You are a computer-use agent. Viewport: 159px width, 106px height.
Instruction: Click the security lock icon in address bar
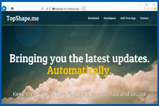point(47,9)
